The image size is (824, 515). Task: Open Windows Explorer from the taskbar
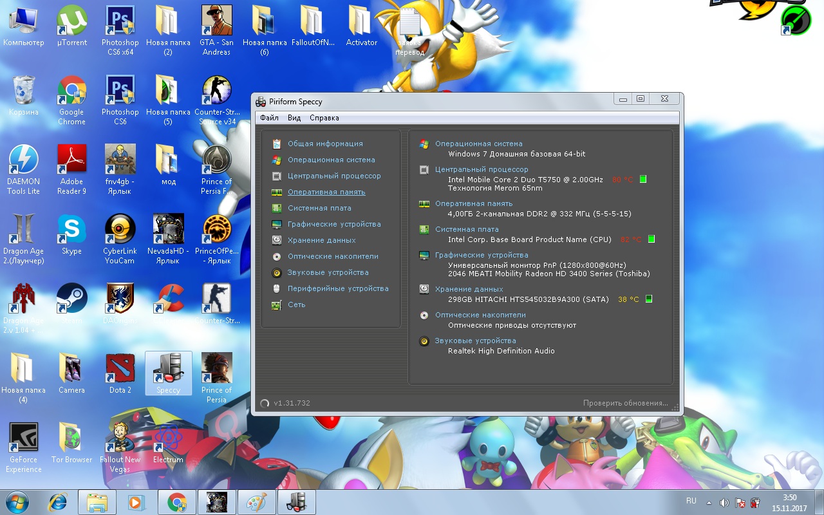coord(97,502)
